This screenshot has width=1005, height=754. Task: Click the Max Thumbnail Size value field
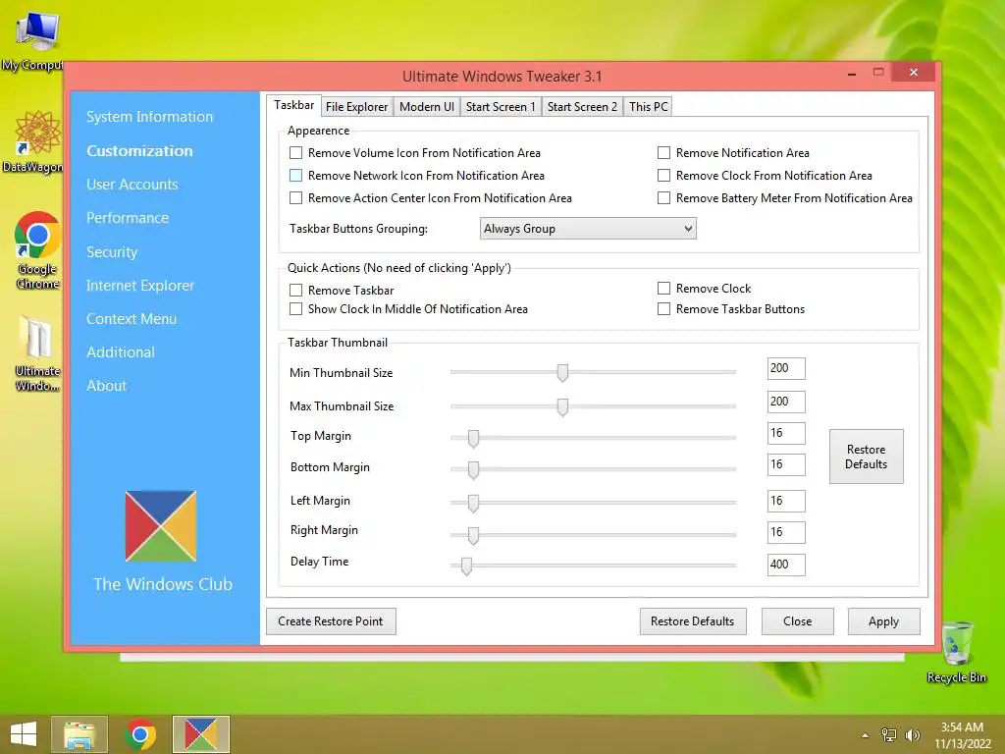(x=786, y=402)
